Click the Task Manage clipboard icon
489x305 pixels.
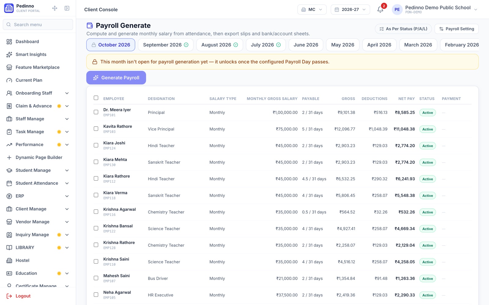(x=9, y=132)
